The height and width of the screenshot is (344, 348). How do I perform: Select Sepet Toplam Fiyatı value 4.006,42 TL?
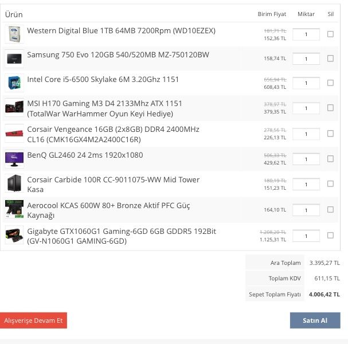[324, 294]
